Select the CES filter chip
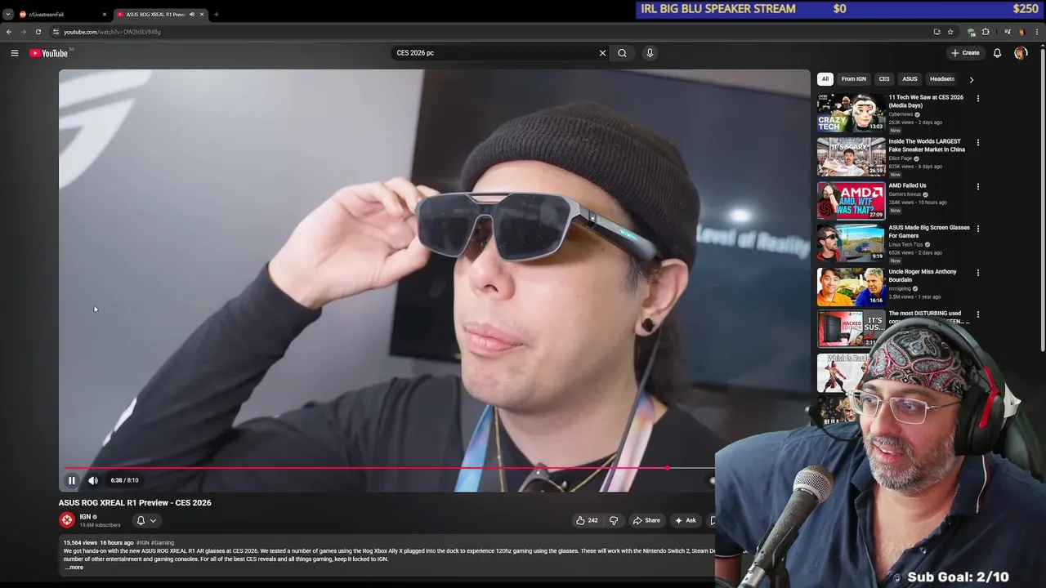1046x588 pixels. [884, 79]
